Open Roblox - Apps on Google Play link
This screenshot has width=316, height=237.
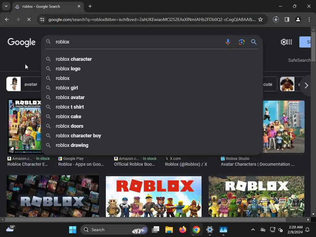click(x=81, y=164)
